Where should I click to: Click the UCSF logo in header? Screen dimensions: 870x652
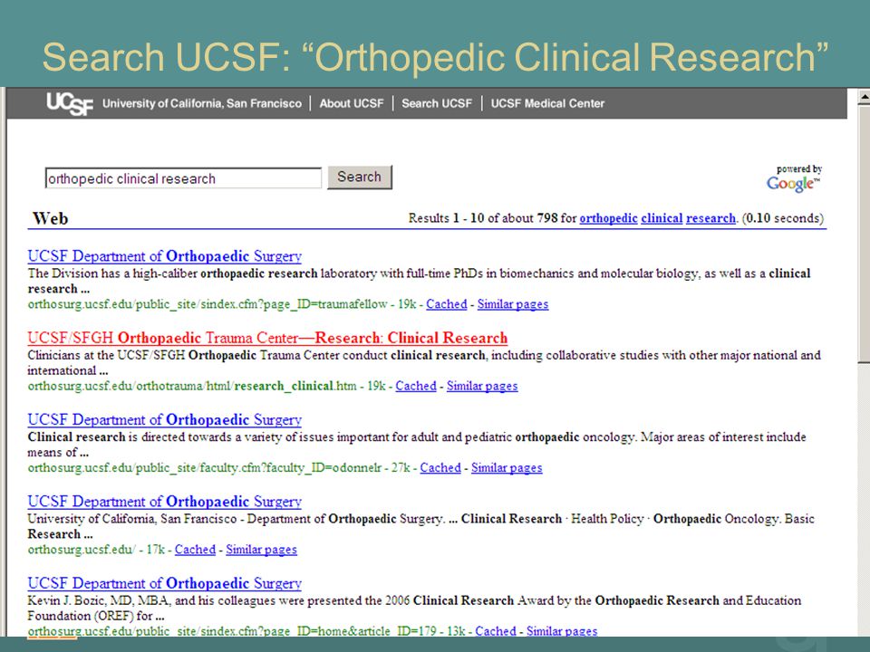[x=70, y=103]
